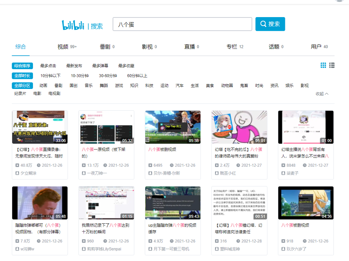The width and height of the screenshot is (349, 261).
Task: Select 最多收藏 sort option
Action: point(126,66)
